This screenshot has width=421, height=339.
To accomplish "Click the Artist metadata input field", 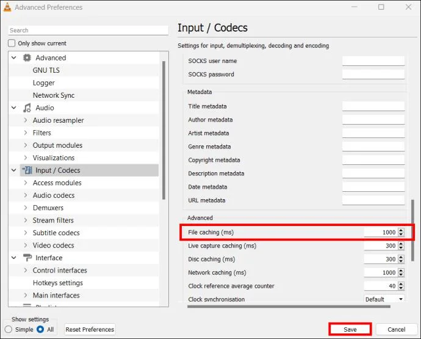I will pyautogui.click(x=373, y=133).
